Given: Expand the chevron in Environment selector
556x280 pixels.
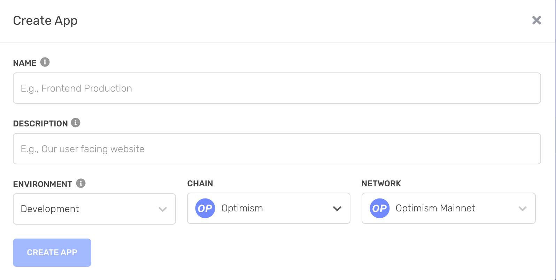Looking at the screenshot, I should tap(163, 209).
